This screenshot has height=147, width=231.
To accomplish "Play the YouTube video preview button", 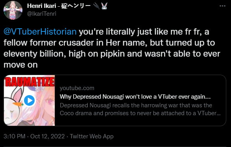I will pos(29,101).
